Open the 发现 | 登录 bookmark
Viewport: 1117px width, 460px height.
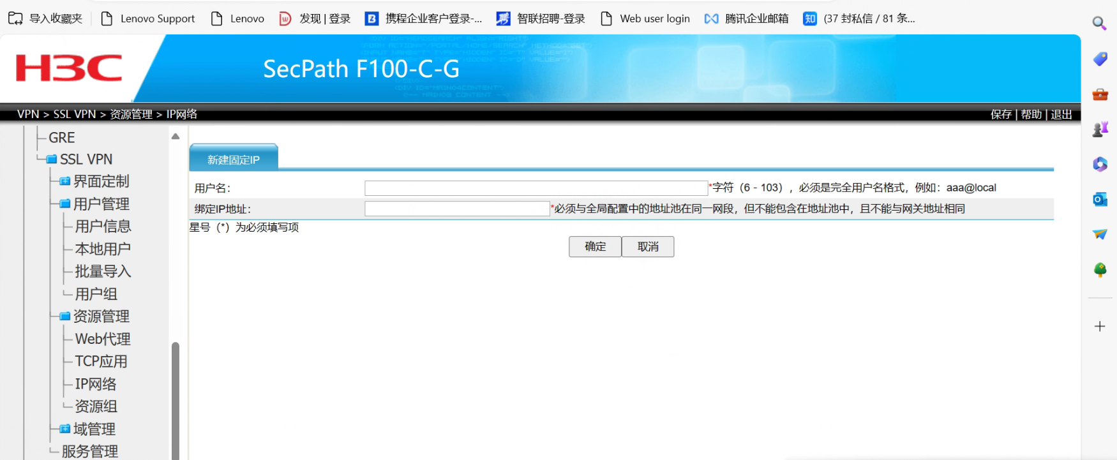point(315,19)
